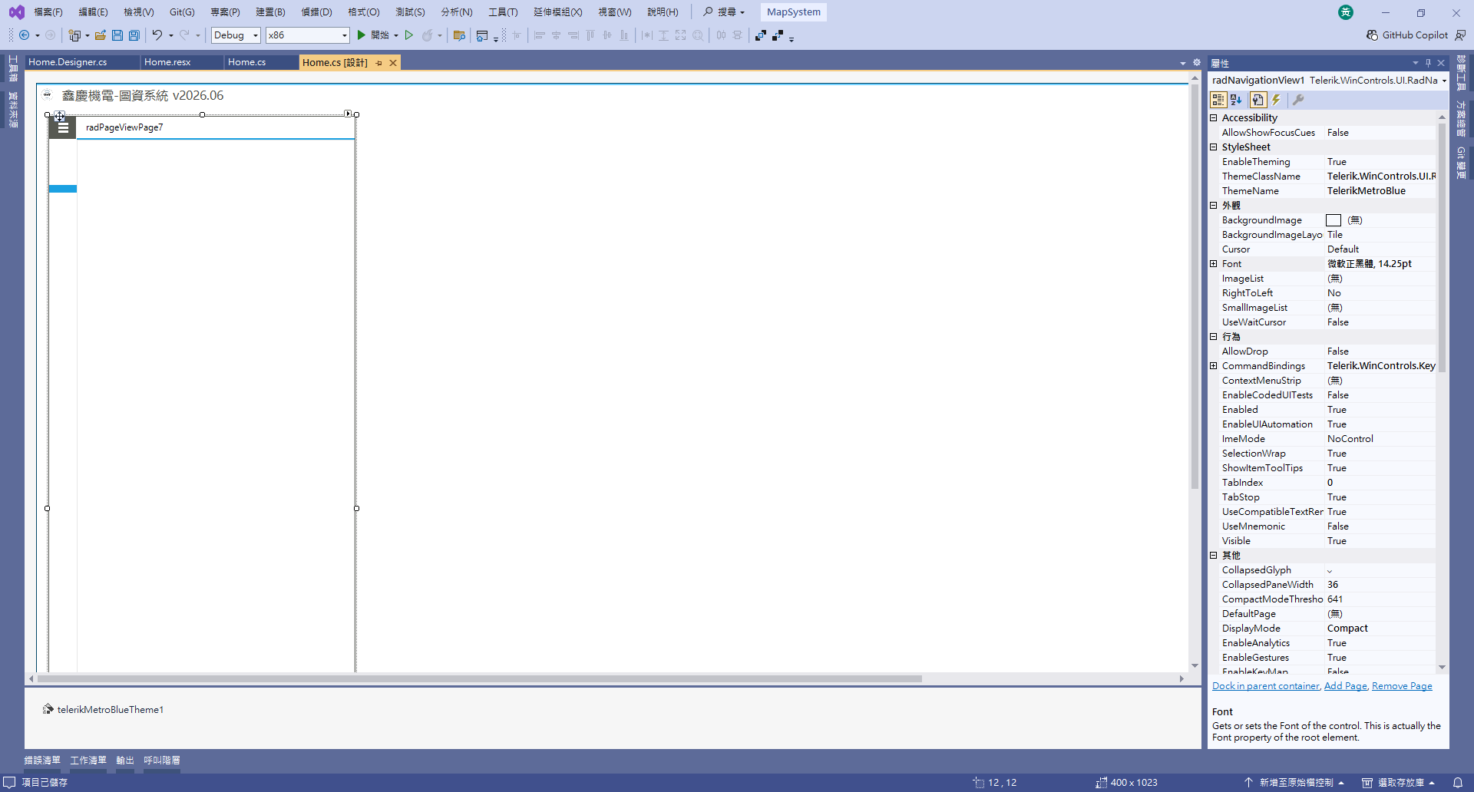
Task: Click the designer horizontal scrollbar
Action: (x=479, y=678)
